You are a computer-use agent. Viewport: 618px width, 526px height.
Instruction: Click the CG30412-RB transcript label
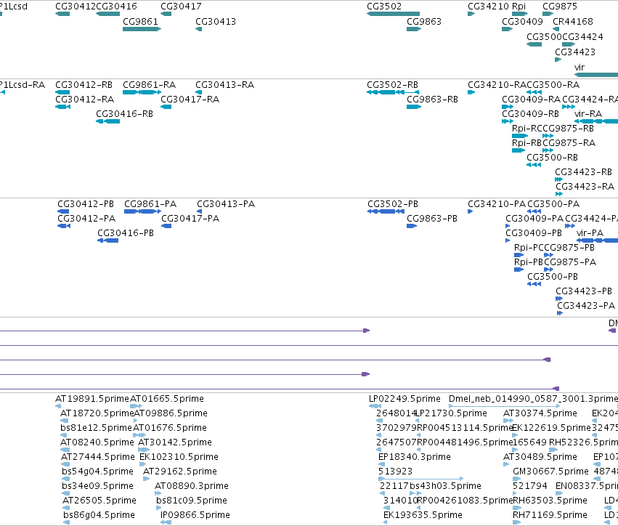click(84, 85)
